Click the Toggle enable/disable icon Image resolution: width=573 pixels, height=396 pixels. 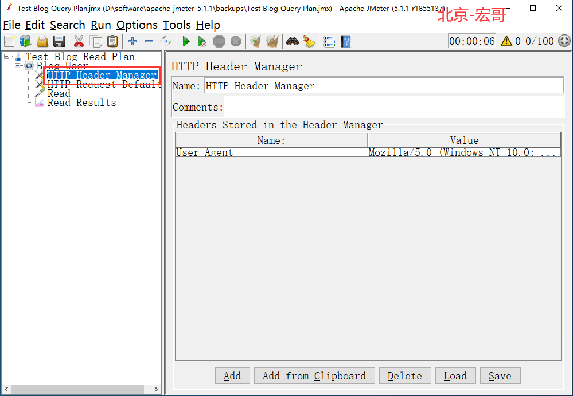tap(166, 41)
